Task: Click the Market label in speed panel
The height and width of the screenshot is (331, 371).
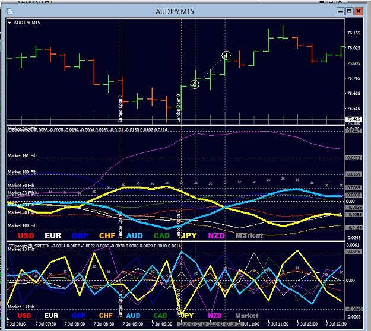Action: point(247,316)
